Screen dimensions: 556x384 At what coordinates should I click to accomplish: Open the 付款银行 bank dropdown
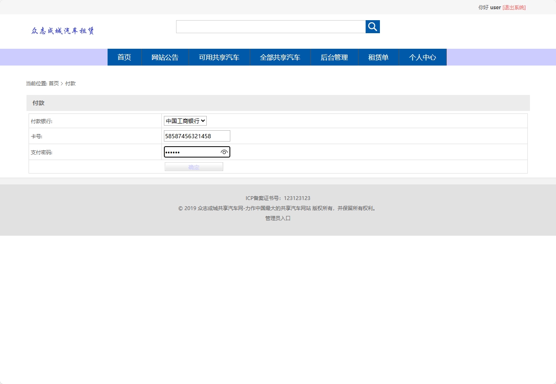(x=185, y=121)
